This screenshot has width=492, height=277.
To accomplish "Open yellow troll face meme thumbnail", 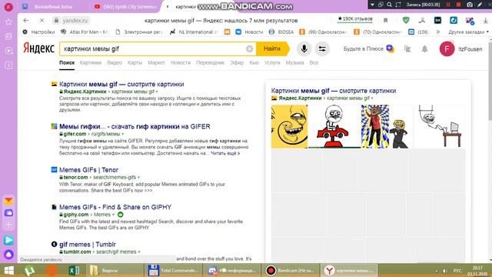I will [x=289, y=126].
